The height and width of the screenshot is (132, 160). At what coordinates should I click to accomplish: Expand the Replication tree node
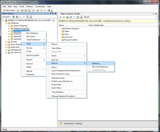point(6,47)
